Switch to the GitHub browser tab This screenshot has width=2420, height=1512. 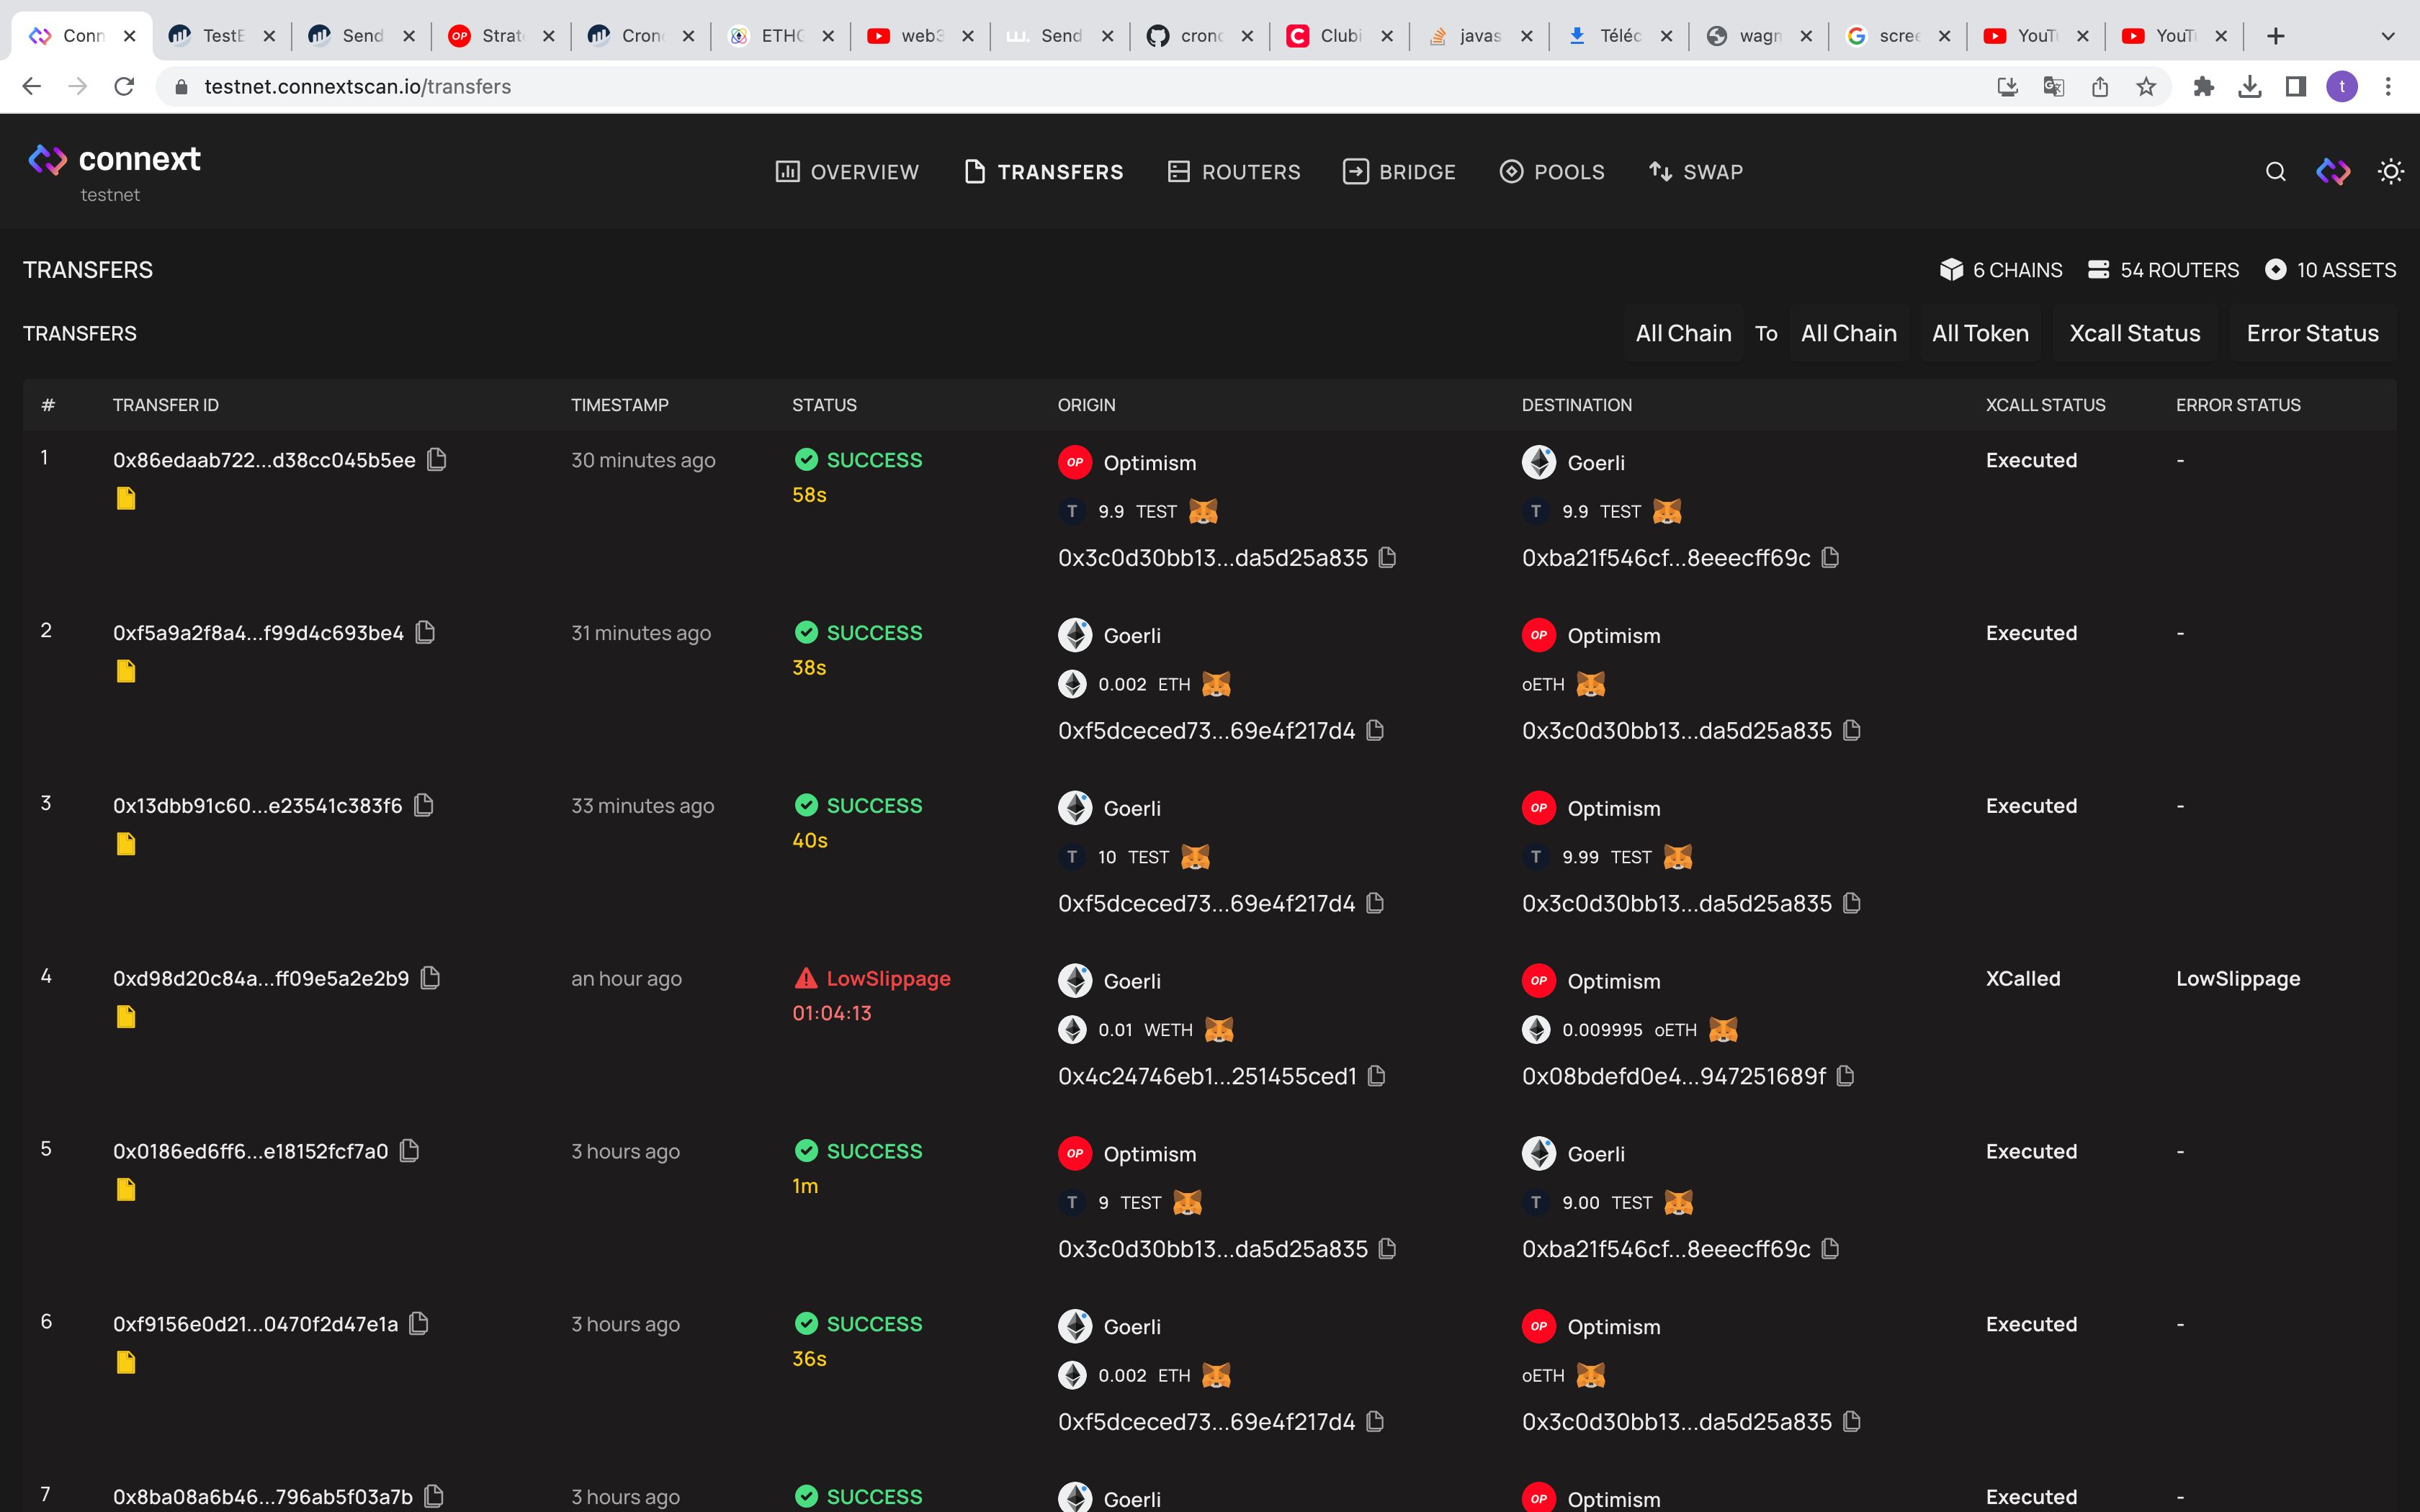pyautogui.click(x=1200, y=36)
